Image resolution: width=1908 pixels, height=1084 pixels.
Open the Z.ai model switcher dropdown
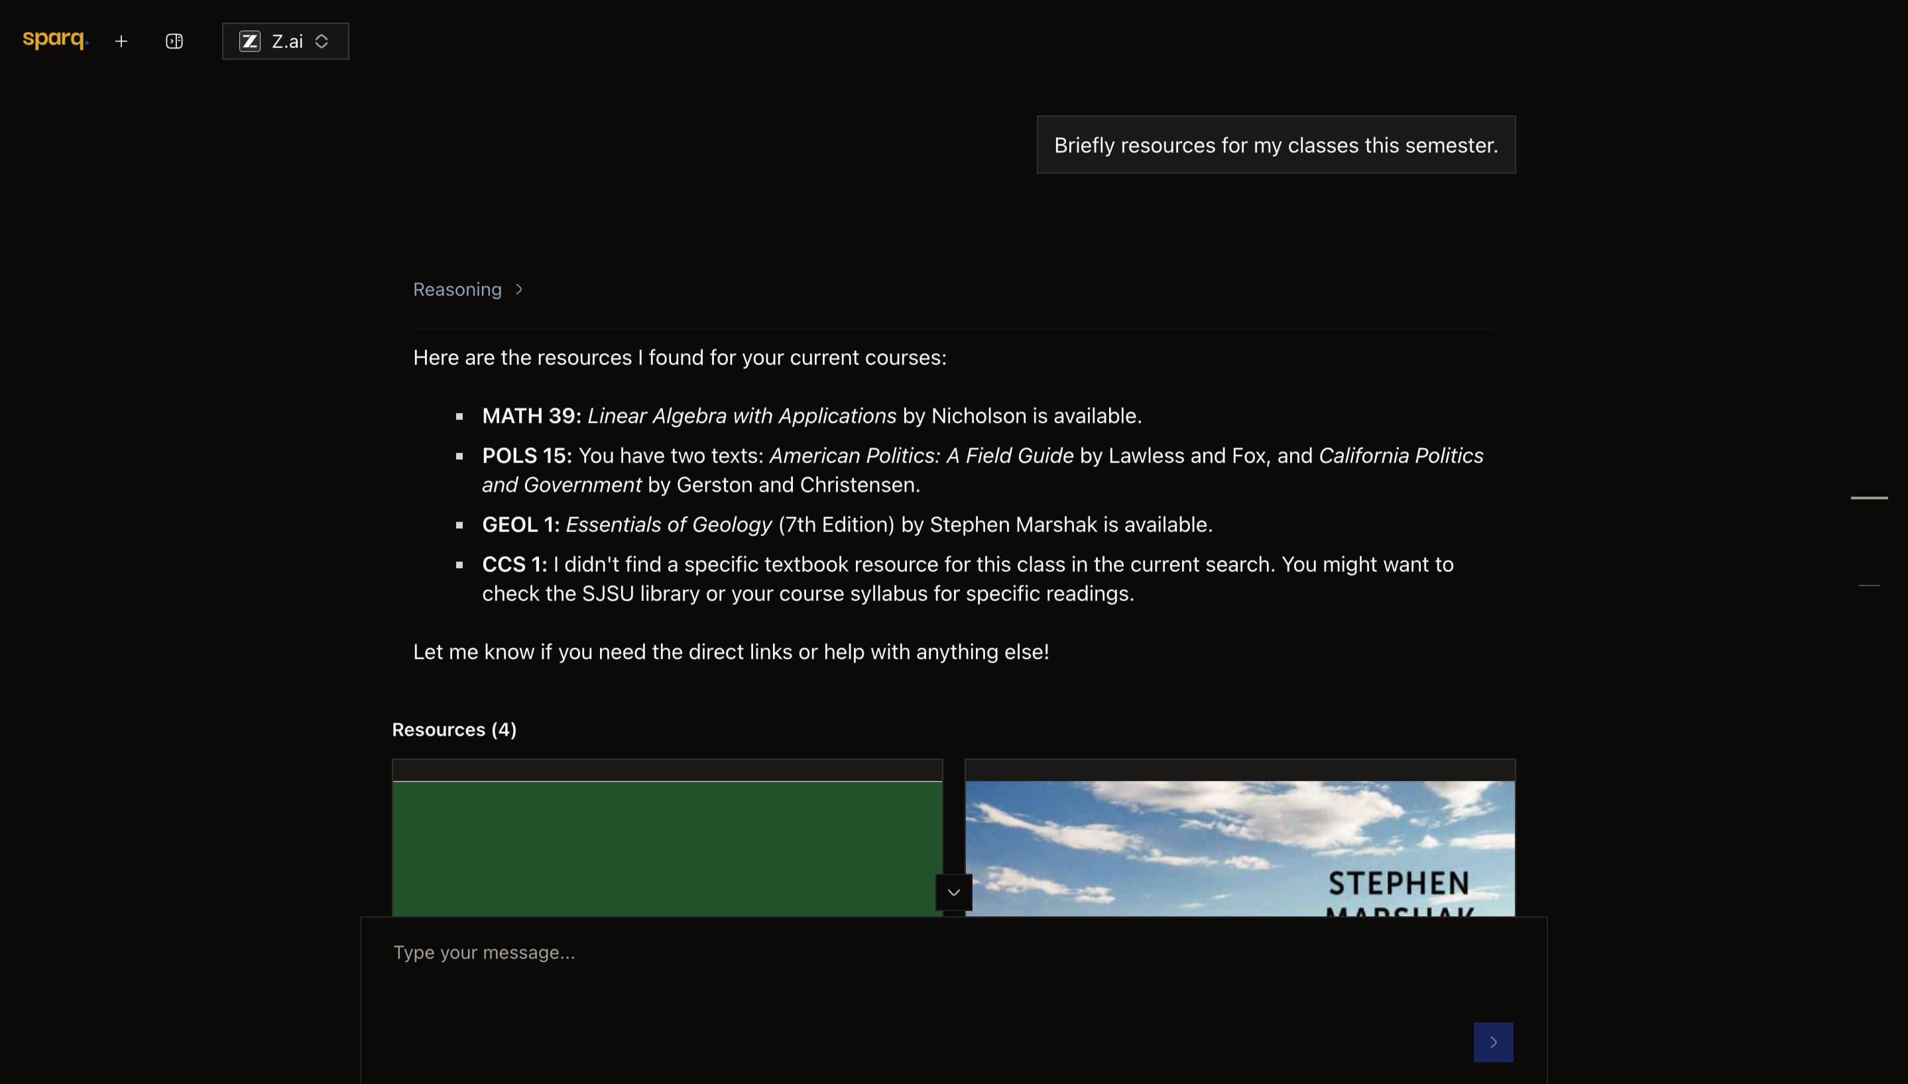285,41
